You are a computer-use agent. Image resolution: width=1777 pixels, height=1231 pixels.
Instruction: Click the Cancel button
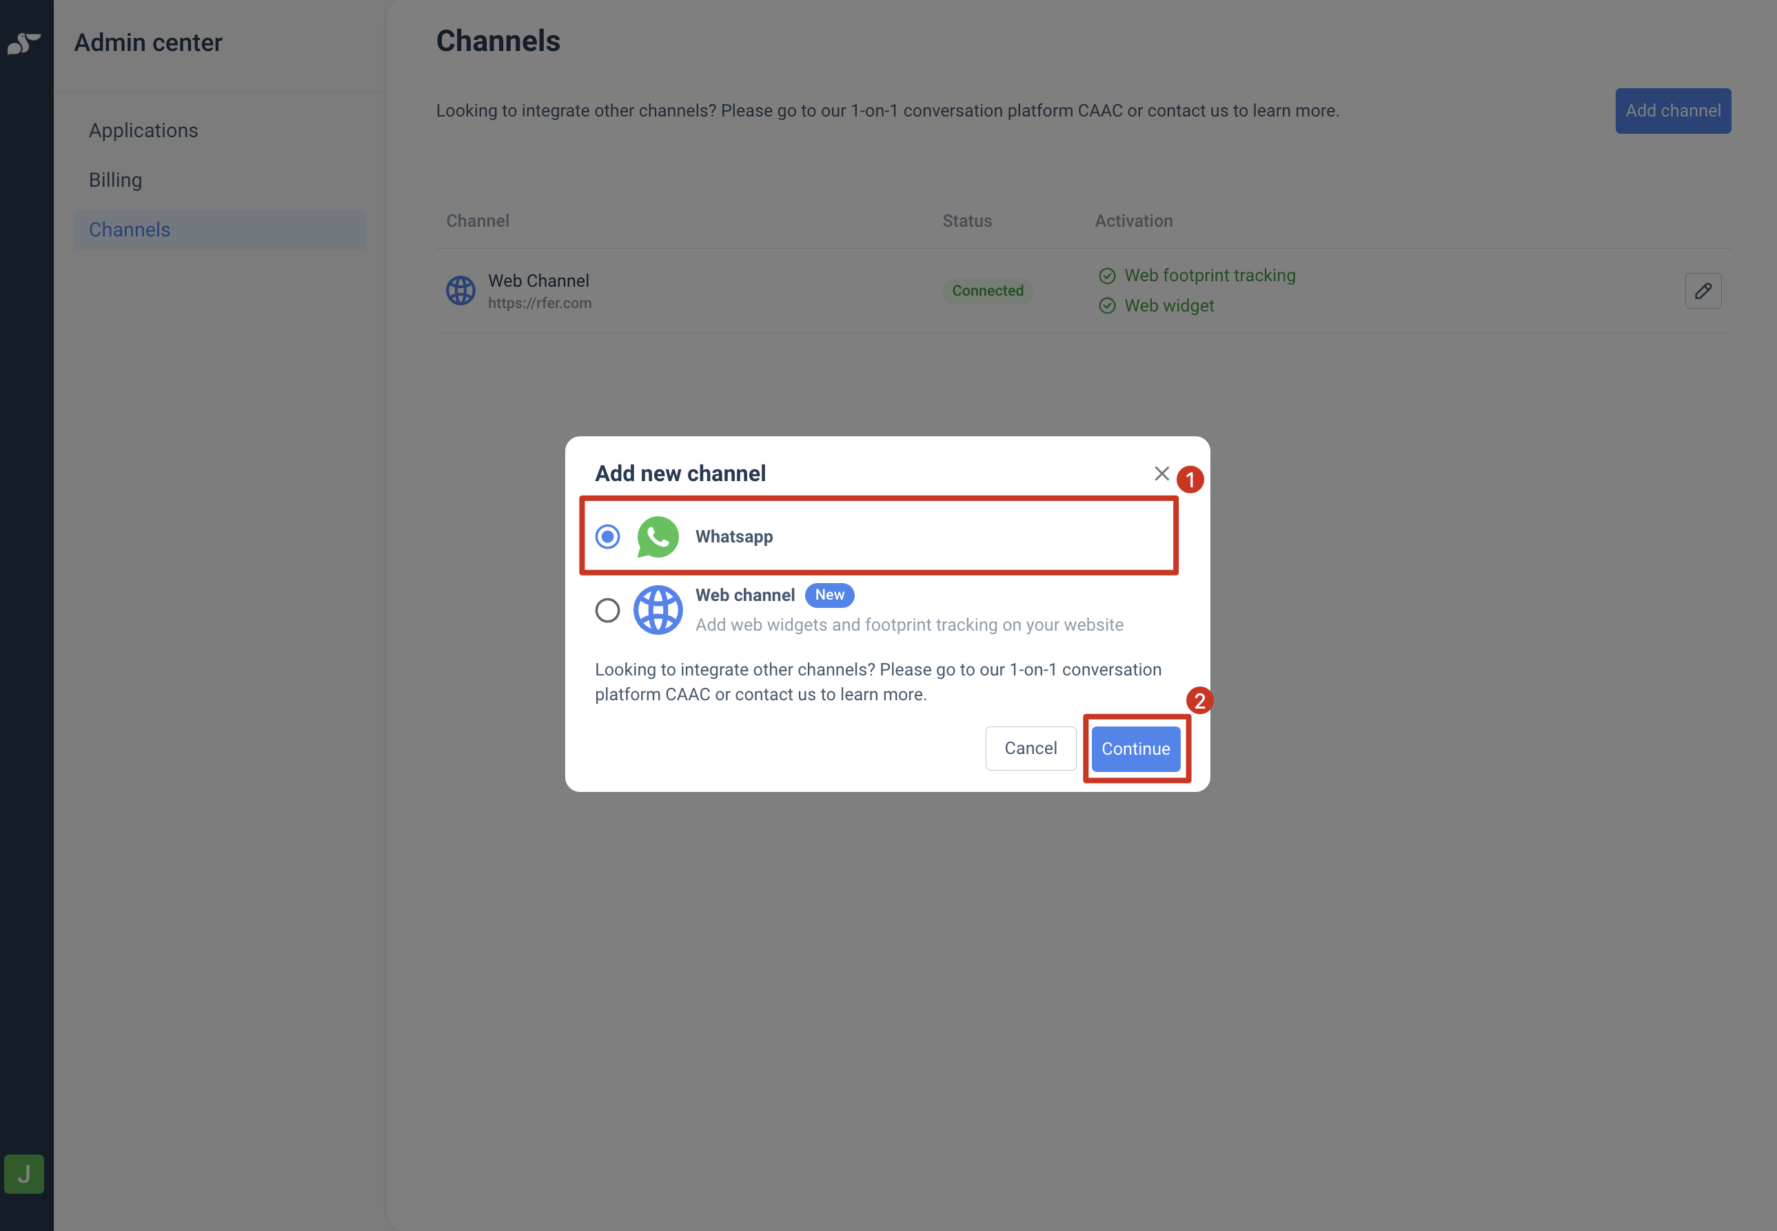(1030, 748)
